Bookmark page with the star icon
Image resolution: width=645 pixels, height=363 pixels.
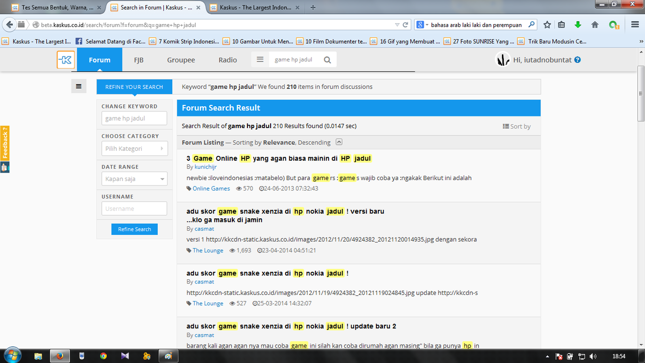[547, 25]
